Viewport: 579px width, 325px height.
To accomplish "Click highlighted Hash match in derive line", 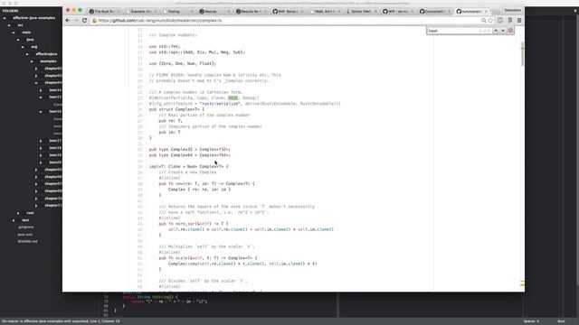I will (233, 98).
